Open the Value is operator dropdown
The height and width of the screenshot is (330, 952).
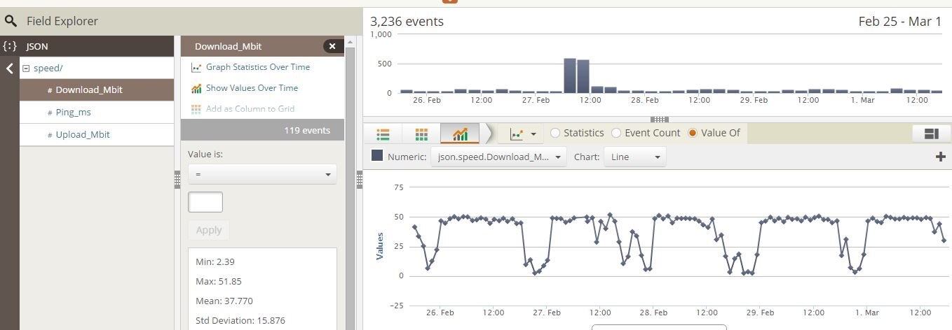click(x=262, y=174)
